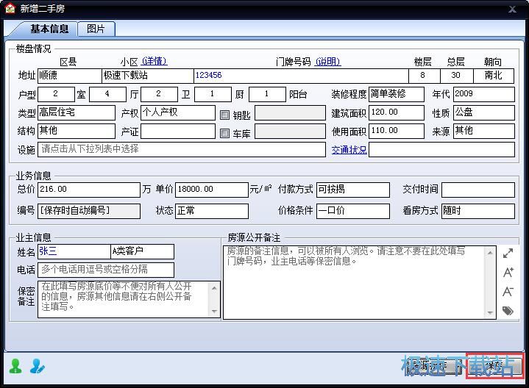Click the blue user edit icon
529x388 pixels.
pyautogui.click(x=37, y=365)
